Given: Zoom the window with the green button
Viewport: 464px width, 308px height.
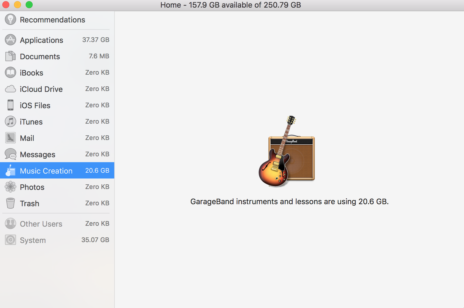Looking at the screenshot, I should (29, 5).
